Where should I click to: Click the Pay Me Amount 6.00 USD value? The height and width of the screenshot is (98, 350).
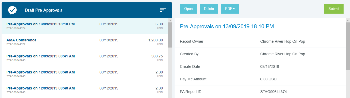268,79
